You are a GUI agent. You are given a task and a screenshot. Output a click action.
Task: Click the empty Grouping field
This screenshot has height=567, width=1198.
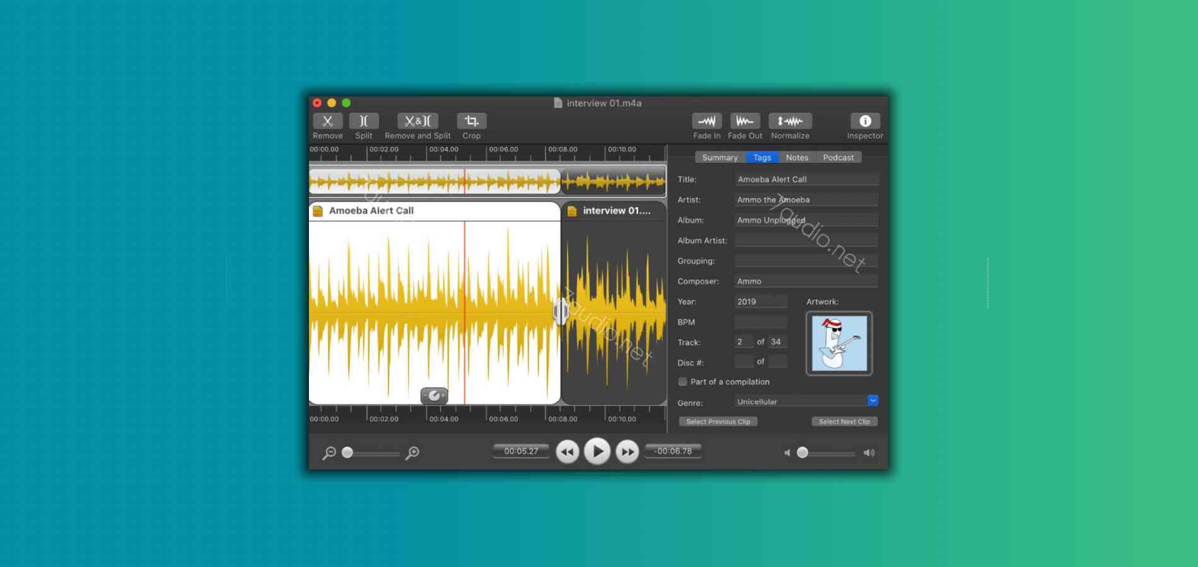[x=806, y=261]
